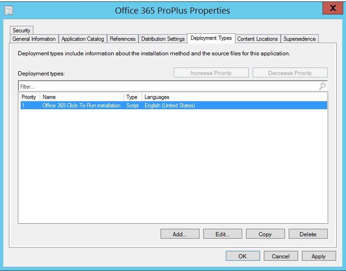
Task: Click the properties window icon in title bar
Action: click(8, 10)
